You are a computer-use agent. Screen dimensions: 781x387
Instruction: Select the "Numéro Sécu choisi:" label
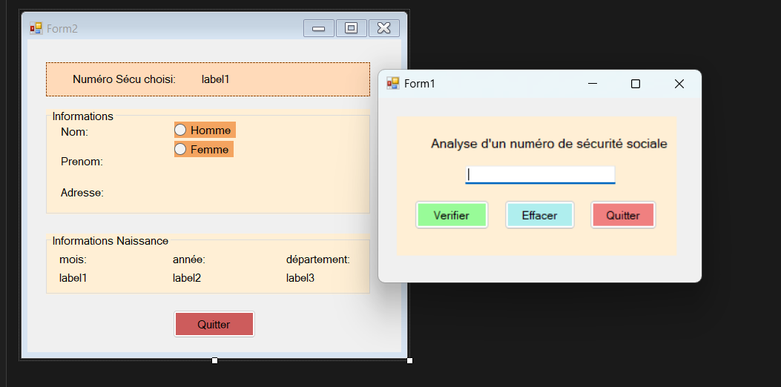(x=124, y=79)
